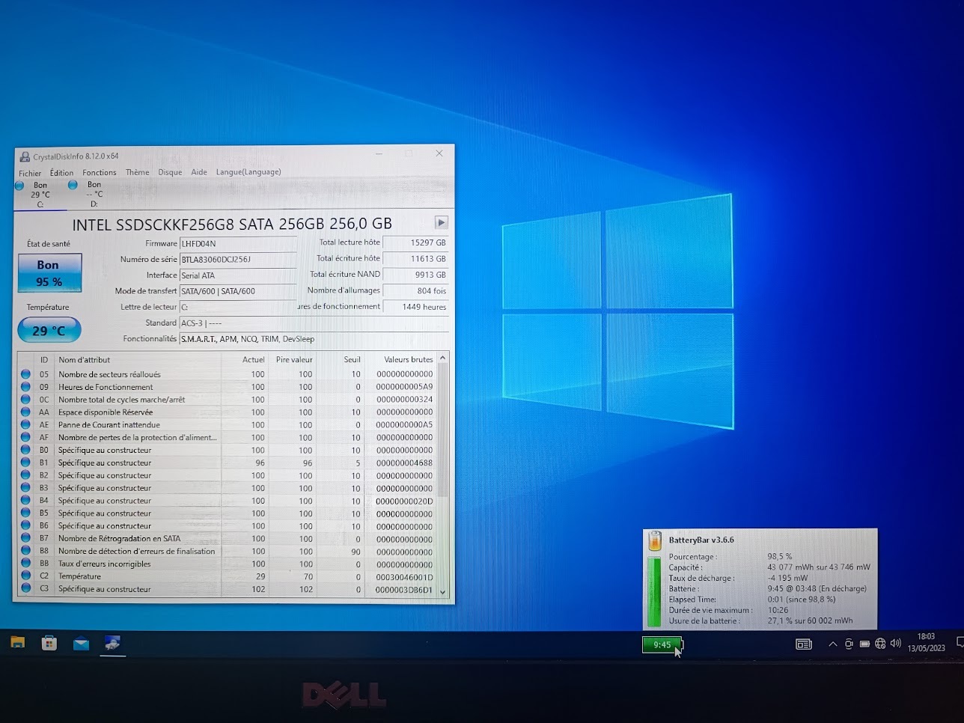Open the Fonctions menu
Viewport: 964px width, 723px height.
(100, 173)
